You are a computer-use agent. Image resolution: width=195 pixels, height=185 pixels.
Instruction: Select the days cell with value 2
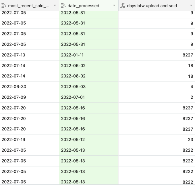(x=157, y=97)
